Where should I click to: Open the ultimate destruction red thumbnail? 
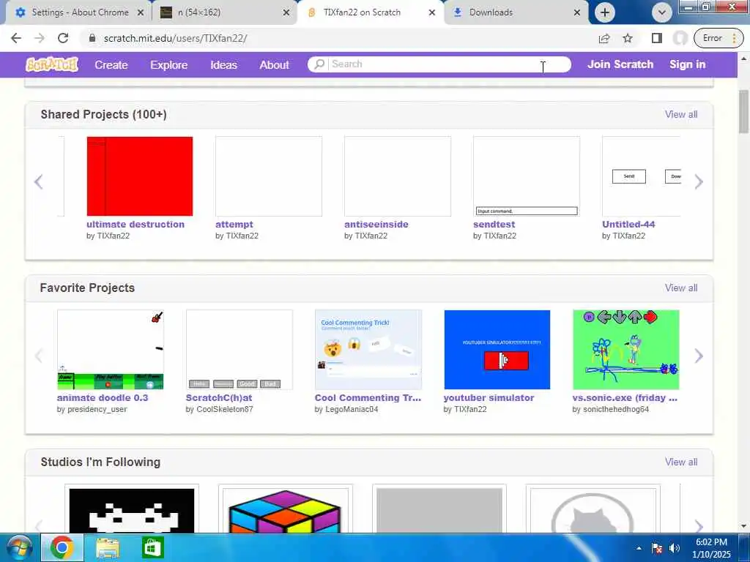140,176
